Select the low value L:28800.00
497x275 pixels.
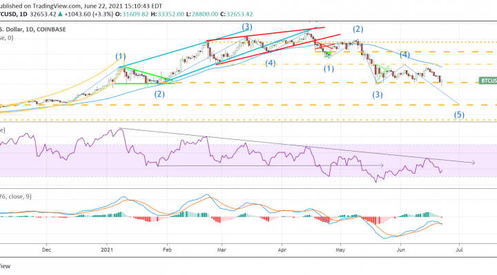pyautogui.click(x=202, y=14)
